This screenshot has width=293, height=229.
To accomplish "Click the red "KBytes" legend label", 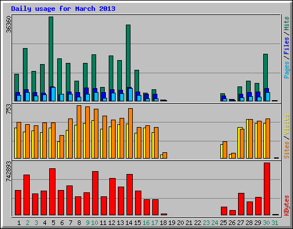I will tap(287, 206).
